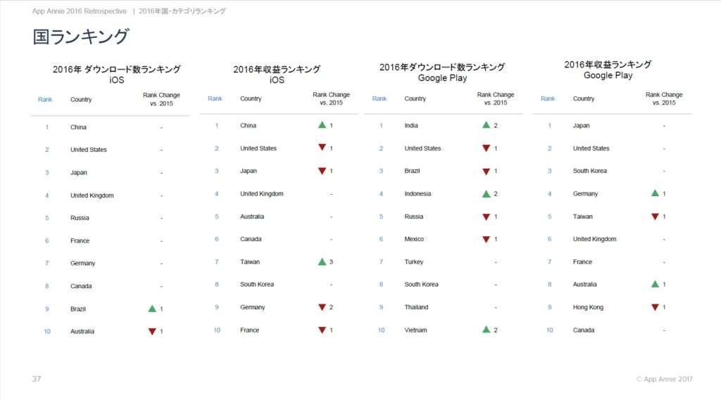Click the 'App Annie 2016 Retrospective' header text

point(80,11)
